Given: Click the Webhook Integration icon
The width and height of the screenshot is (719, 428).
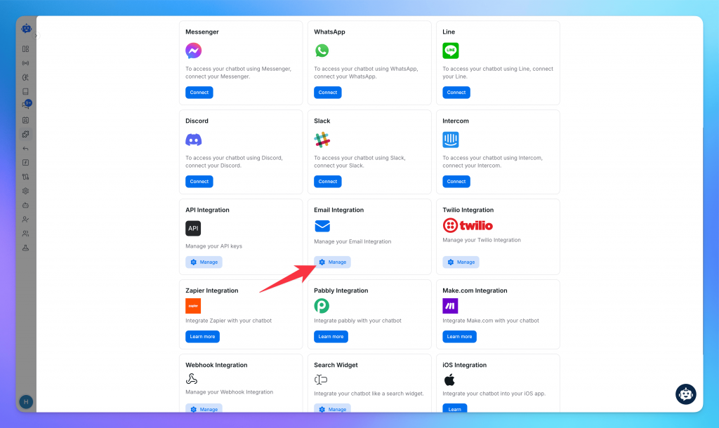Looking at the screenshot, I should (x=192, y=379).
